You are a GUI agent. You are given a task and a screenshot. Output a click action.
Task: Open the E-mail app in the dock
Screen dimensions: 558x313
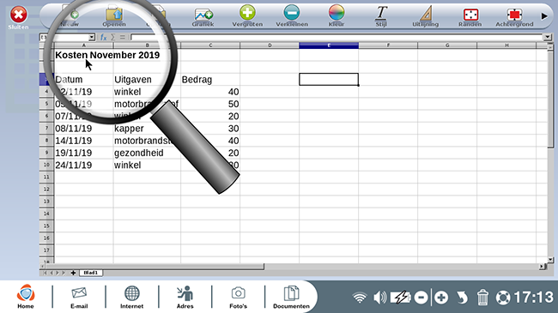[79, 297]
